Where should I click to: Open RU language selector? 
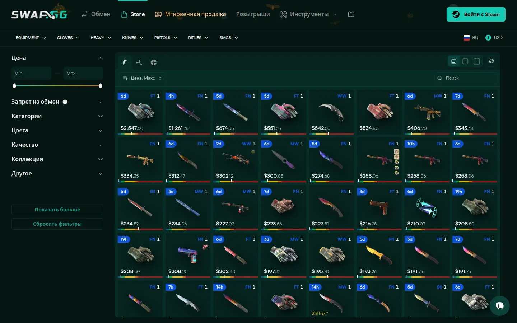471,38
